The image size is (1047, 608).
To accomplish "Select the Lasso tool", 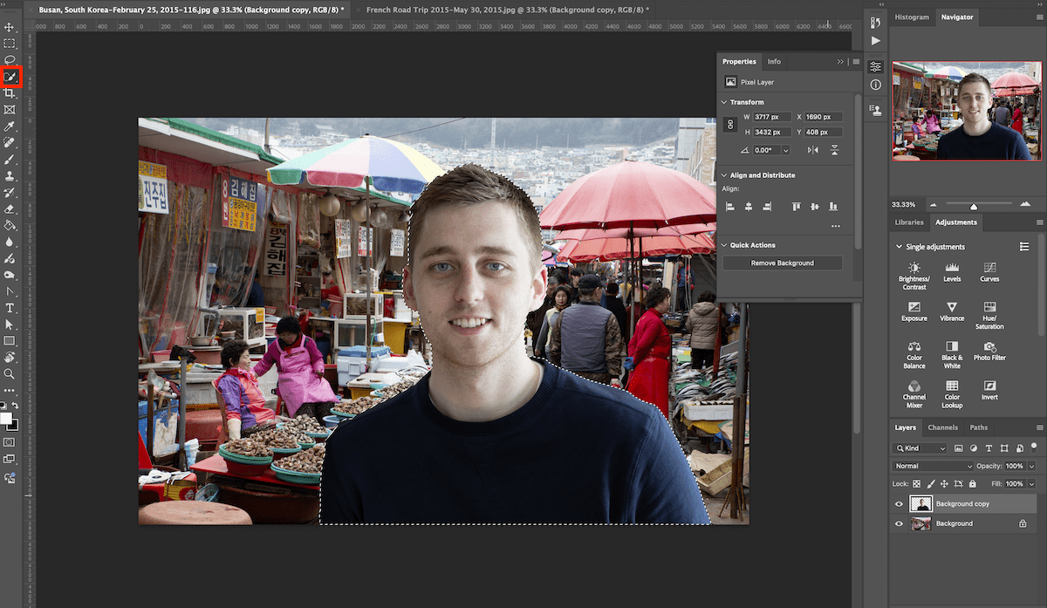I will pos(11,60).
